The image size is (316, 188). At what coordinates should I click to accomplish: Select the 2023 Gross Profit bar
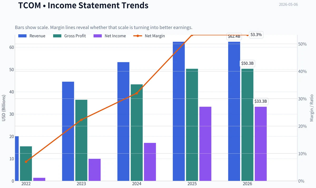click(81, 140)
